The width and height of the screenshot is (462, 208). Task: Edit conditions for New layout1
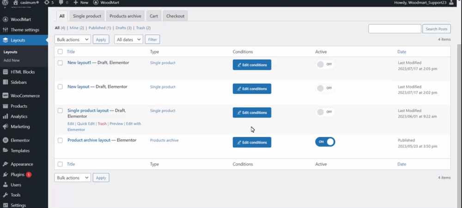[252, 65]
